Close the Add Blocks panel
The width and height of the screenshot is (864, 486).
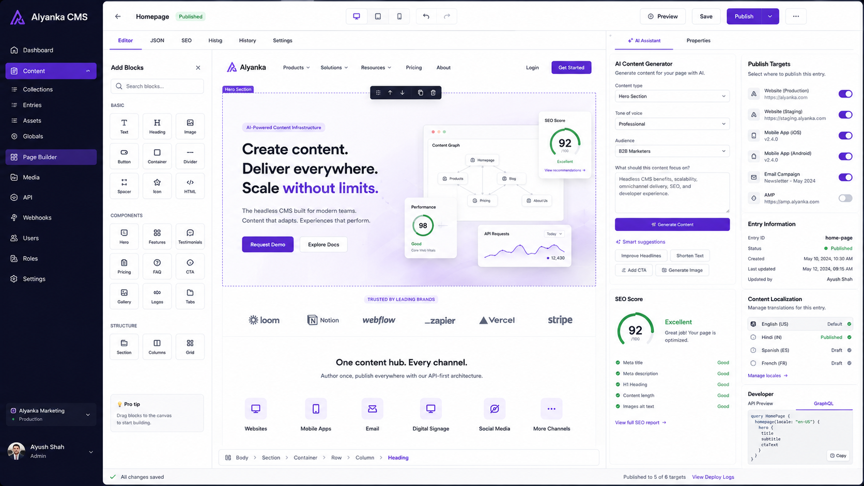coord(198,68)
